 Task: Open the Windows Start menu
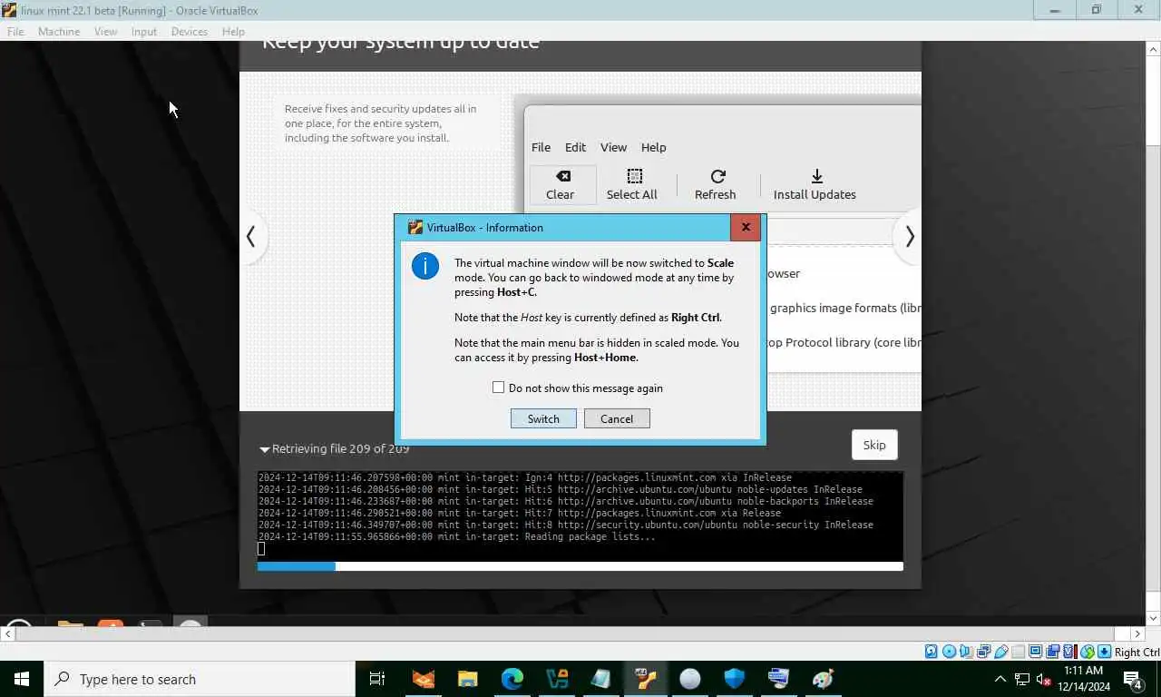coord(22,679)
